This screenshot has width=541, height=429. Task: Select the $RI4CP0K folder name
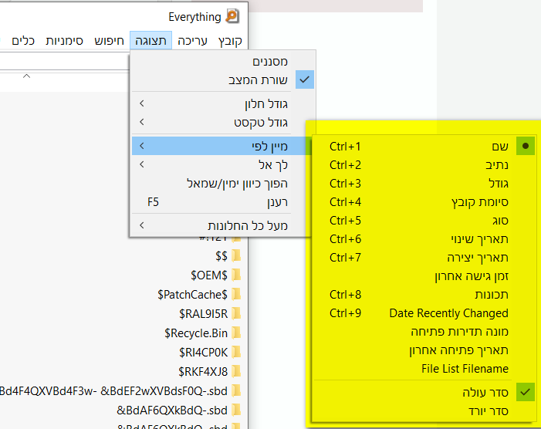click(203, 353)
